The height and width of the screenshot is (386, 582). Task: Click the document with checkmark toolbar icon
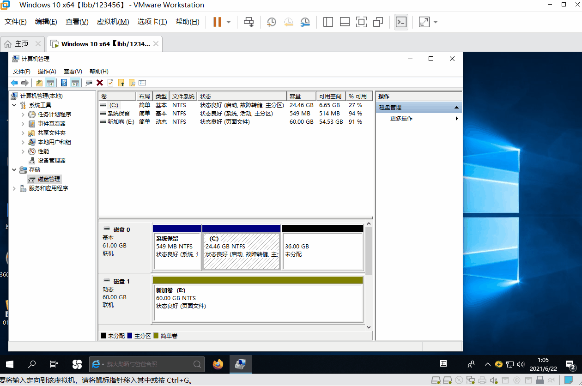[x=110, y=83]
